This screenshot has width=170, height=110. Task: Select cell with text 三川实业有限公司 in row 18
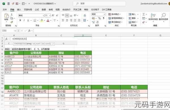pos(36,91)
